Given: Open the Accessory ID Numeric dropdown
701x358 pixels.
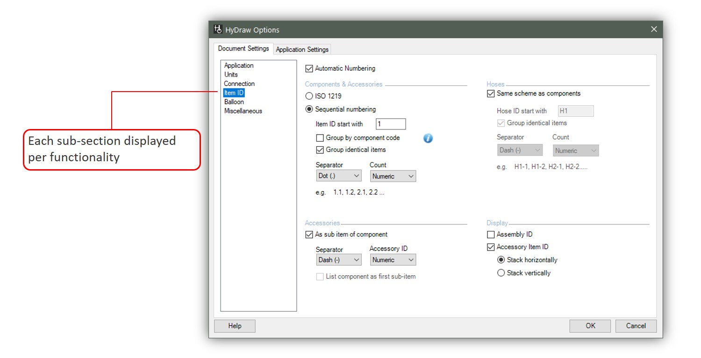Looking at the screenshot, I should 393,260.
